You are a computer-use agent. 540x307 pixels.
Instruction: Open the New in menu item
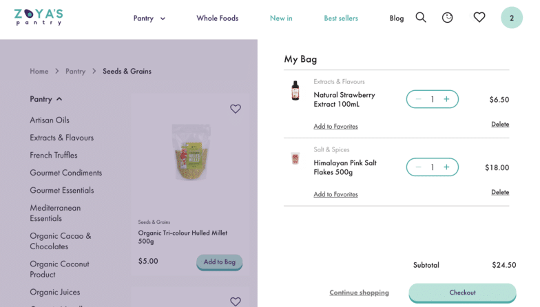281,18
